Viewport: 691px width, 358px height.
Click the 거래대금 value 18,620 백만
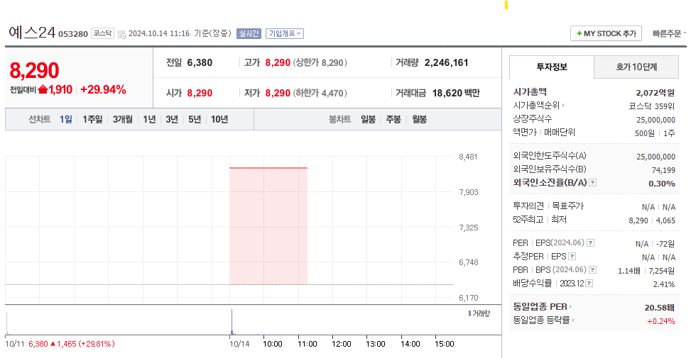(x=456, y=93)
